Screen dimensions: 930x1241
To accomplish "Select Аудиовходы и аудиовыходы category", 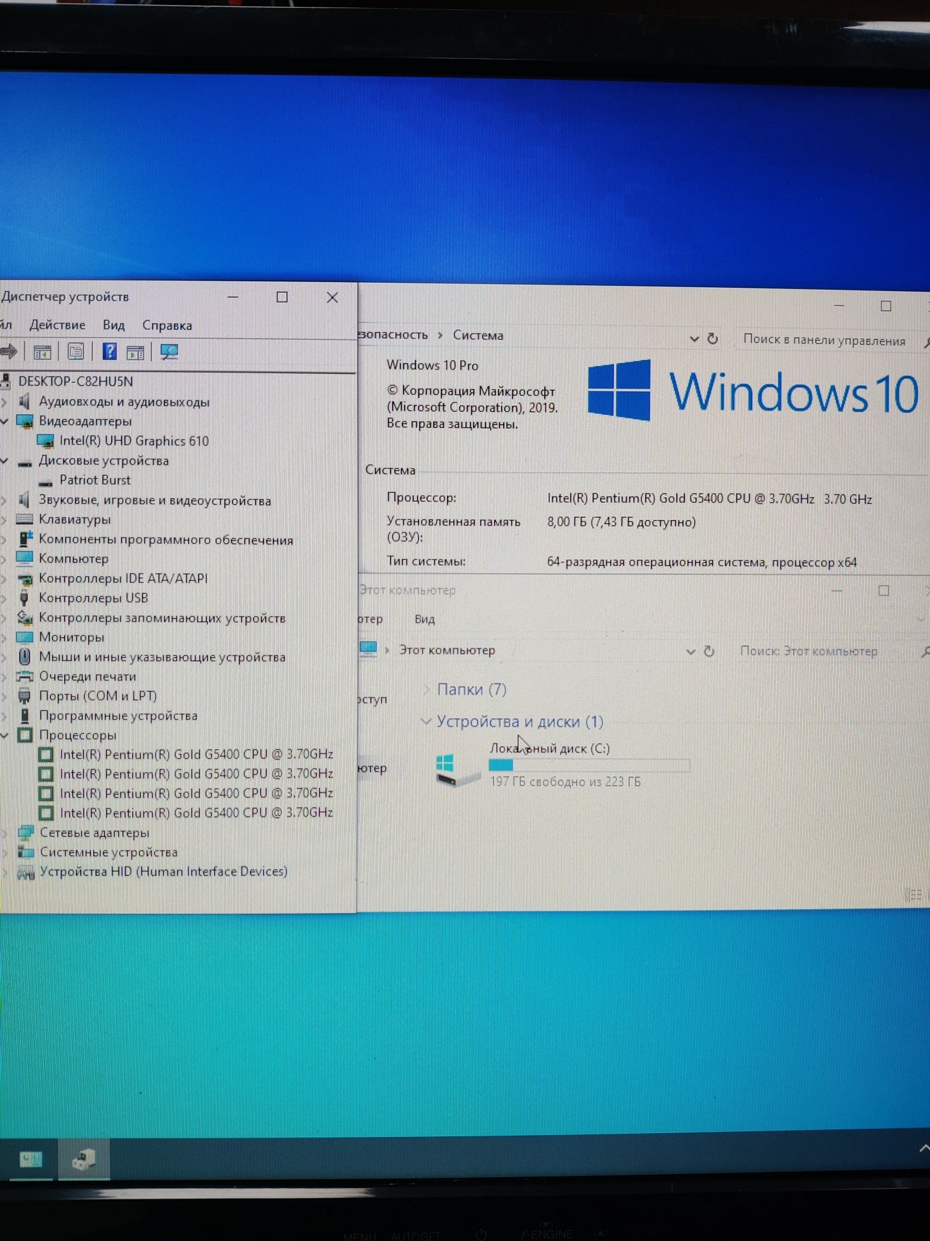I will click(124, 401).
